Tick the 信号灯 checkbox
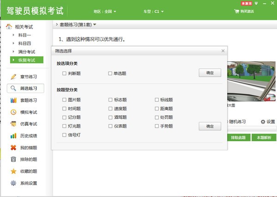This screenshot has width=277, height=197. click(x=64, y=135)
